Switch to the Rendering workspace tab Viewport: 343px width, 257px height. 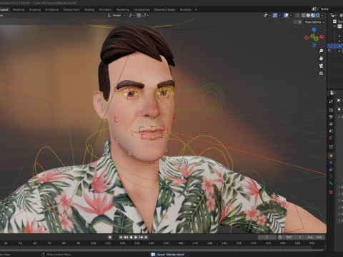point(123,10)
